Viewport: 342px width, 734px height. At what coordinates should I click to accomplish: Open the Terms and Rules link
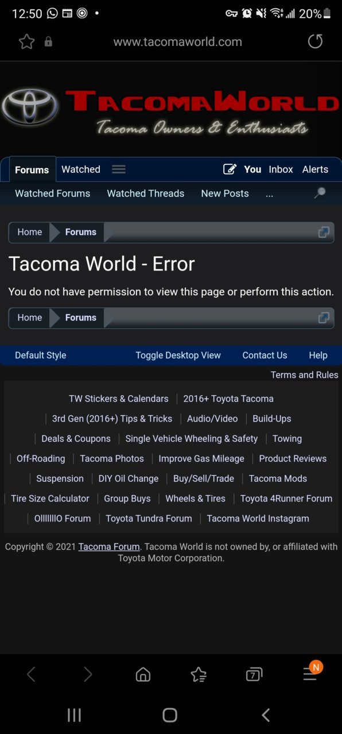coord(304,374)
